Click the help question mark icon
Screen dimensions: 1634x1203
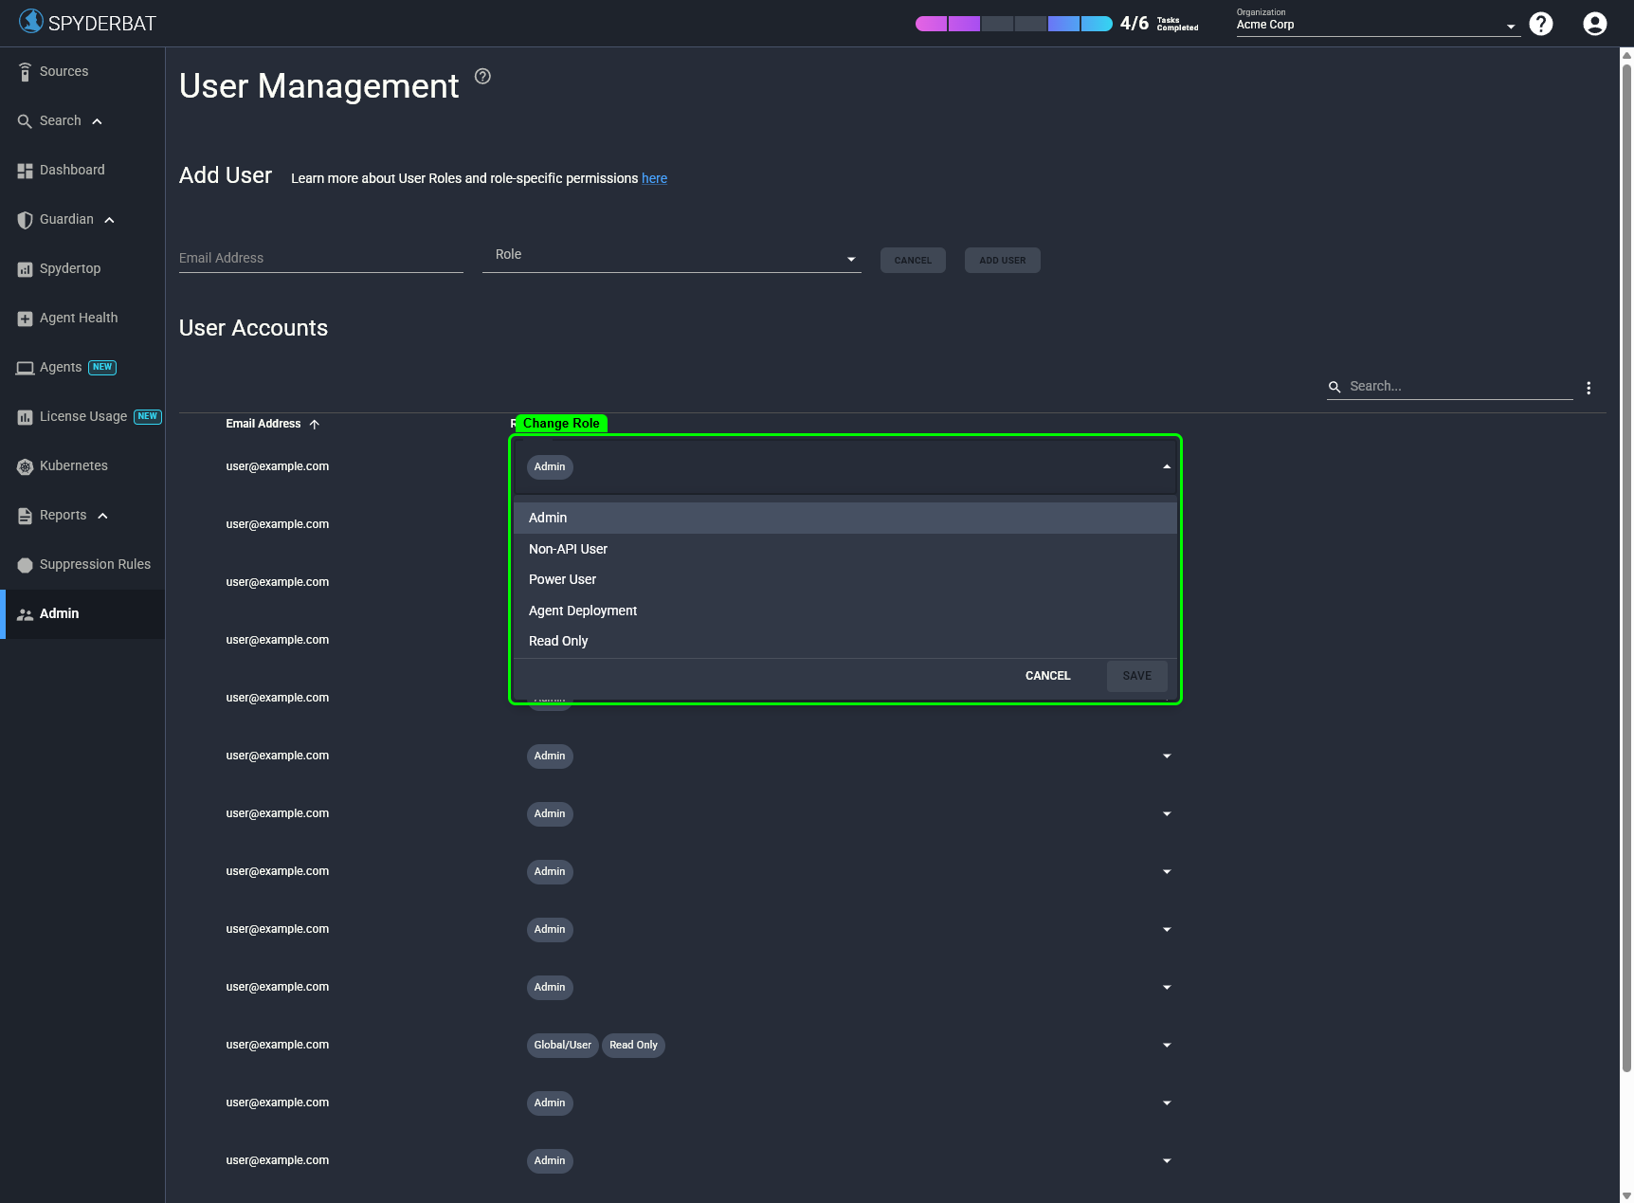[1540, 23]
